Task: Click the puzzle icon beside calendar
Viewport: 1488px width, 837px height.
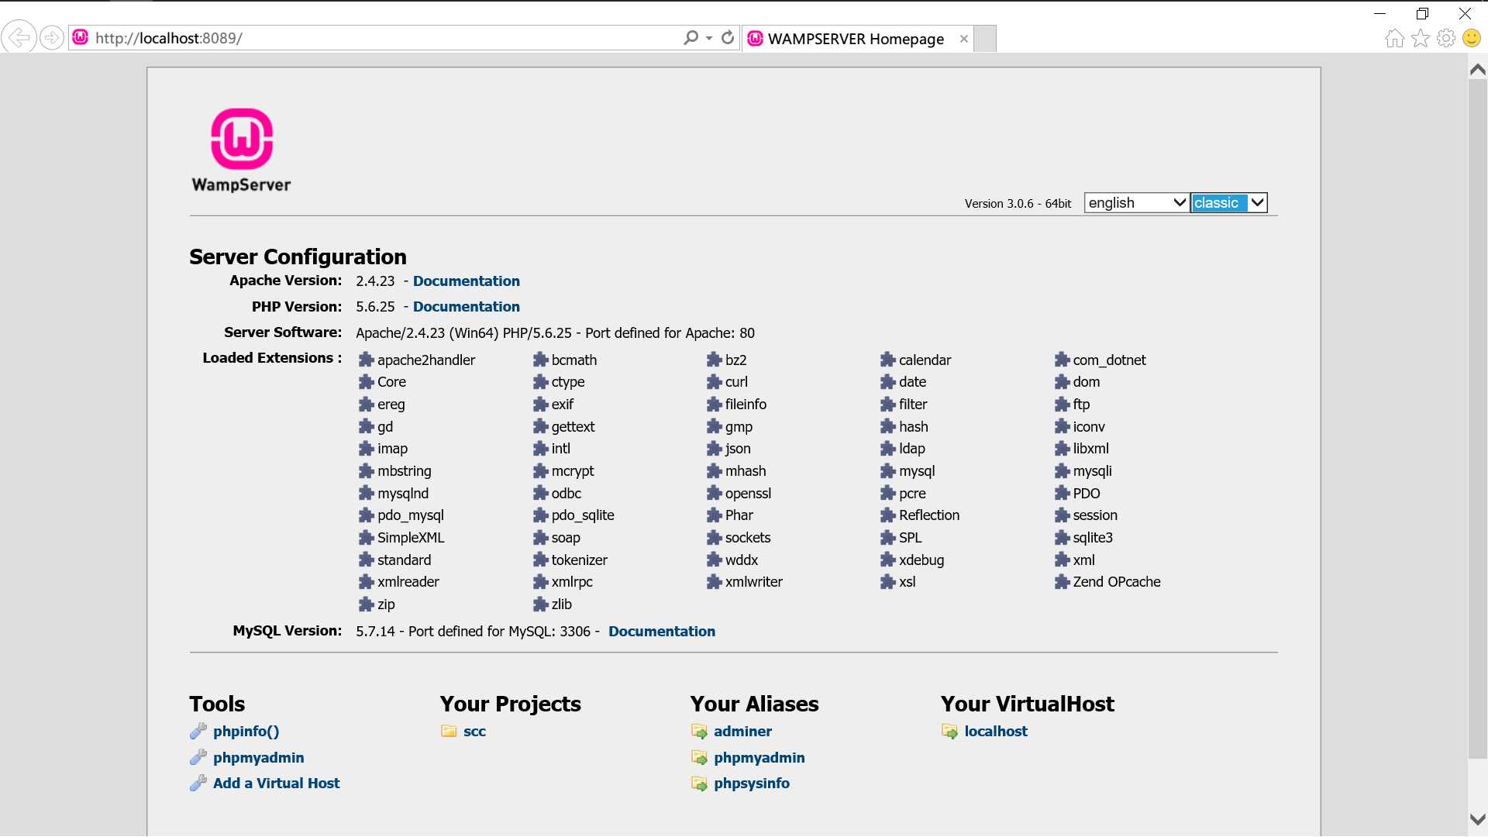Action: (x=887, y=360)
